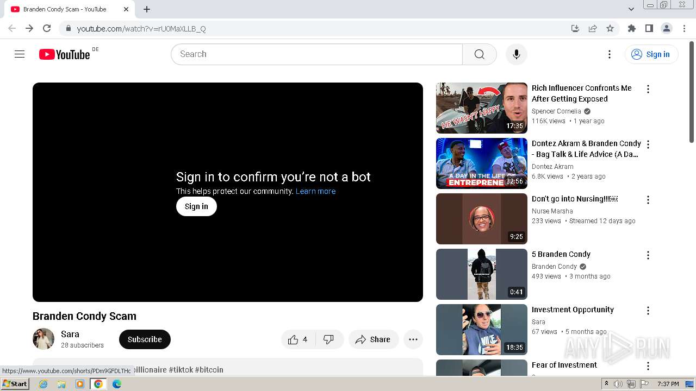Open Branden Condy channel name

pyautogui.click(x=554, y=267)
